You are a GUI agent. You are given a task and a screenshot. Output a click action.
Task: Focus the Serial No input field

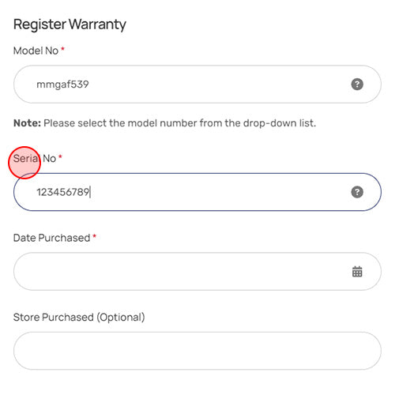pos(197,192)
